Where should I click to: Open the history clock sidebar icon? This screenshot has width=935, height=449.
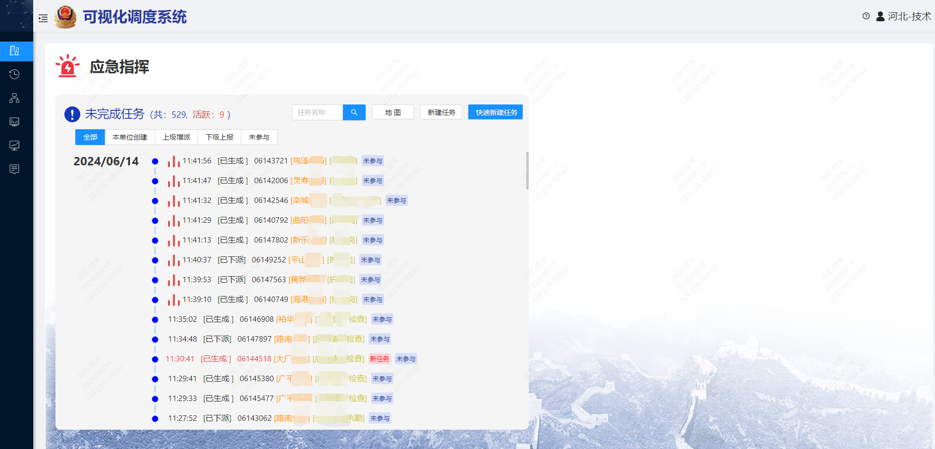[x=14, y=74]
